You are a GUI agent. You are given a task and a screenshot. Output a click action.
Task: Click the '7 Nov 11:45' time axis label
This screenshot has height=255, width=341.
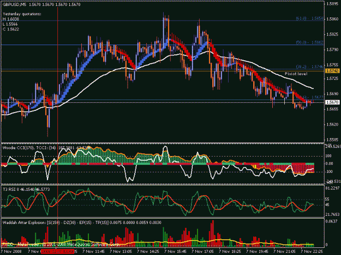[93, 251]
